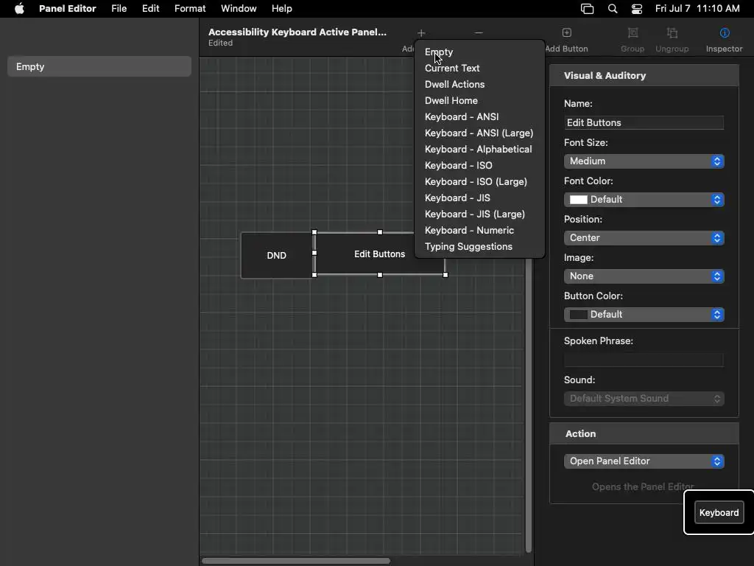The height and width of the screenshot is (566, 754).
Task: Click the Spoken Phrase input field
Action: [x=644, y=360]
